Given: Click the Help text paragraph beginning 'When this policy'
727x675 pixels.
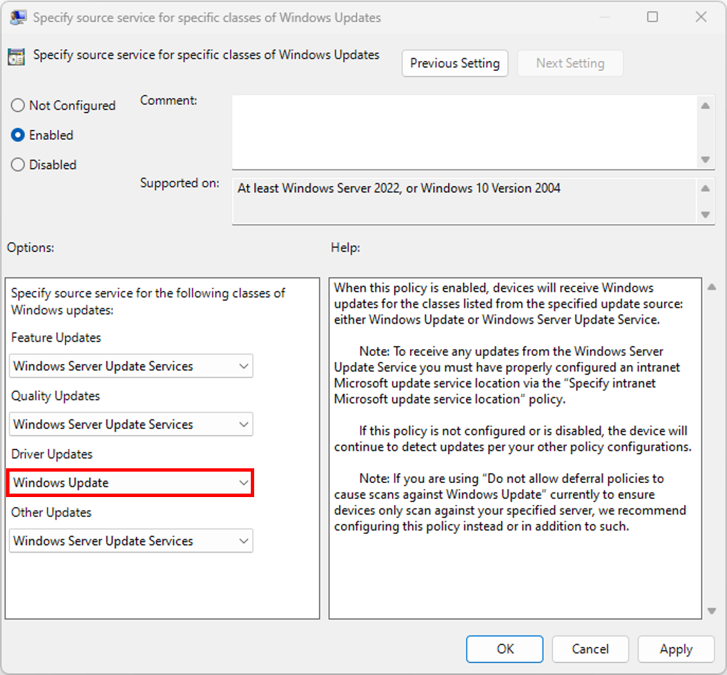Looking at the screenshot, I should [x=508, y=304].
